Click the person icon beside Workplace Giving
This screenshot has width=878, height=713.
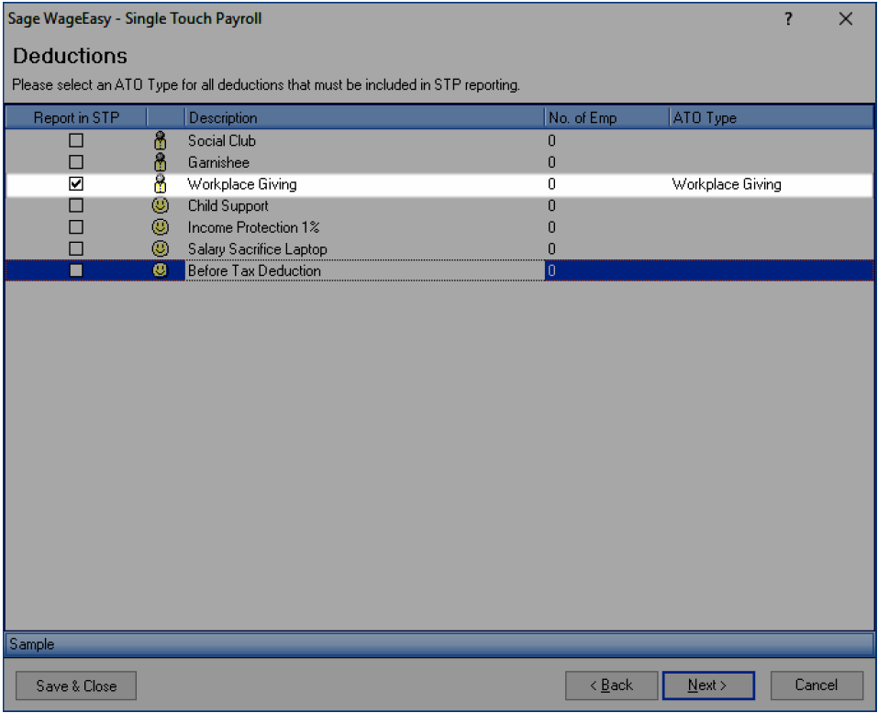pos(161,184)
